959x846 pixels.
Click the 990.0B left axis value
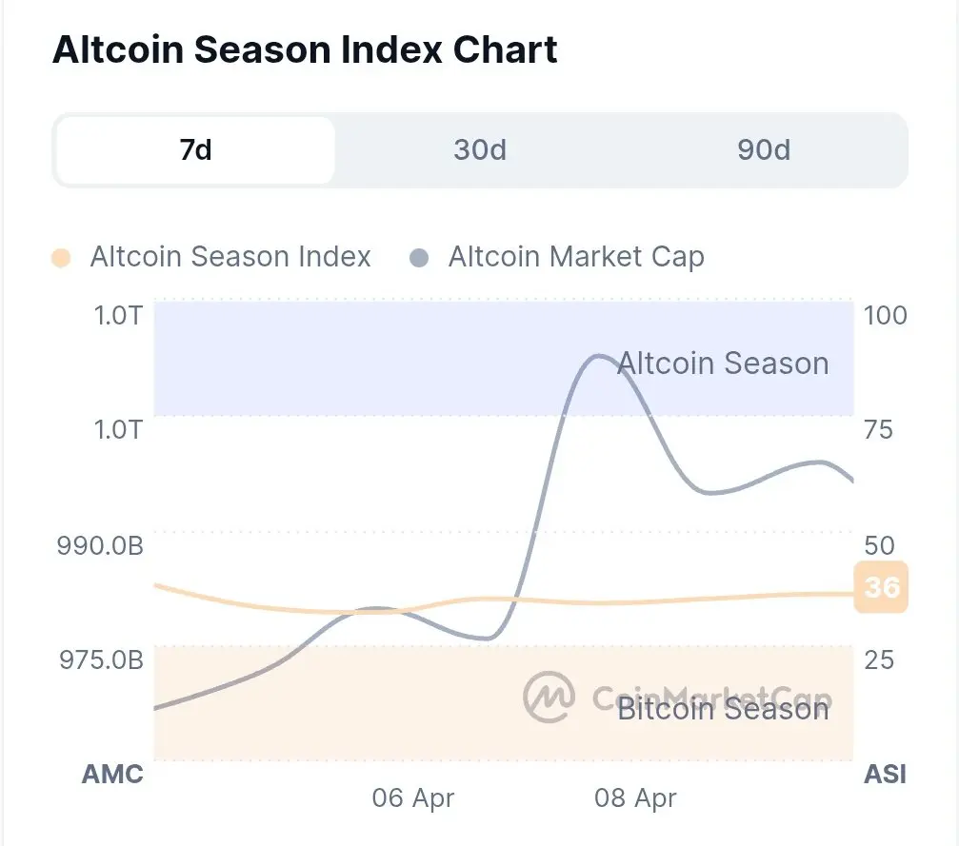(101, 546)
